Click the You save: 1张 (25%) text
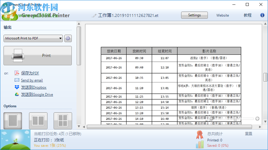The image size is (268, 150). click(x=50, y=145)
